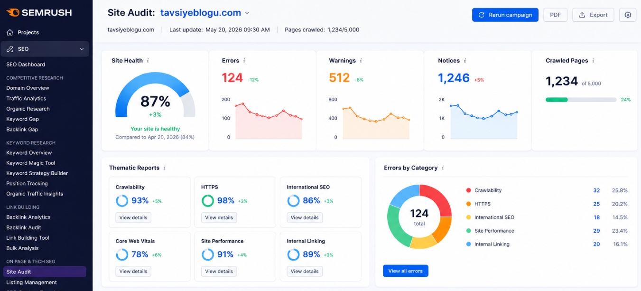Launch Keyword Magic Tool
Image resolution: width=641 pixels, height=291 pixels.
tap(31, 163)
